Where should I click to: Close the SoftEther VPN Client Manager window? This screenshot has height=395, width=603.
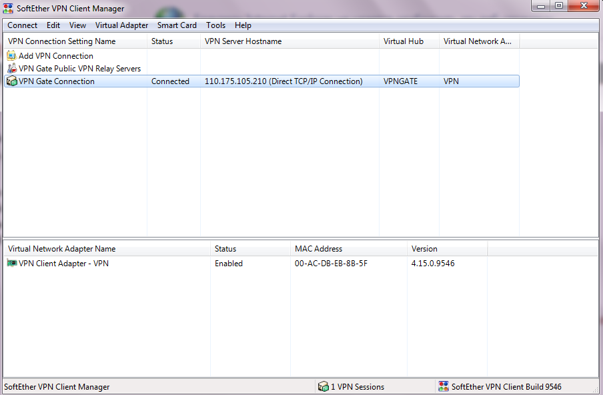(584, 6)
